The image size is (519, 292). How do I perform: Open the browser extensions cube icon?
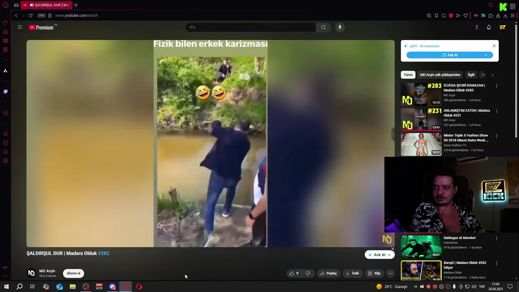click(491, 15)
